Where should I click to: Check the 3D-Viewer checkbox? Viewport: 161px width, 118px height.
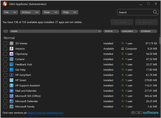(5, 43)
